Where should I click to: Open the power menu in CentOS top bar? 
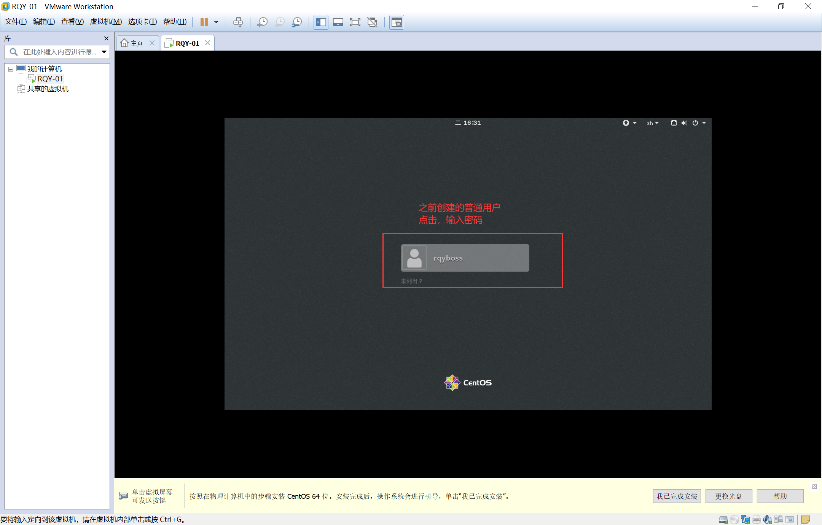tap(699, 123)
